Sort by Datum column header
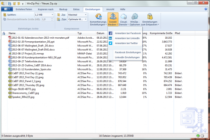This screenshot has width=210, height=140. click(101, 33)
